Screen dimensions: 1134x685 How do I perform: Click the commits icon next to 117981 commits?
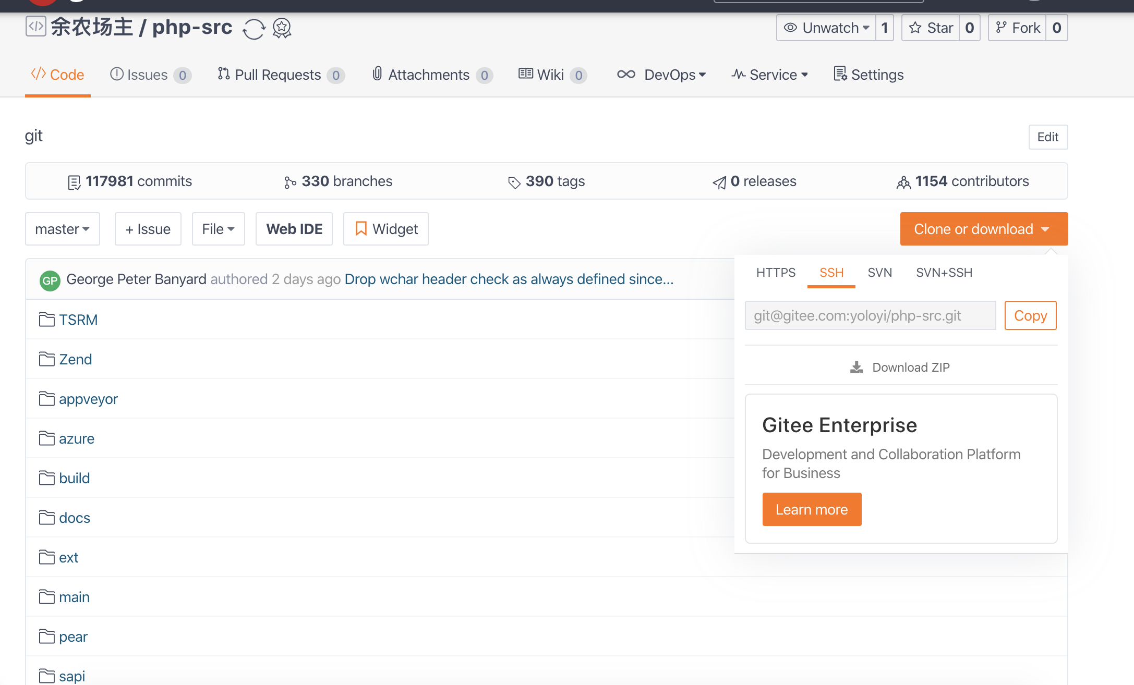[x=74, y=182]
